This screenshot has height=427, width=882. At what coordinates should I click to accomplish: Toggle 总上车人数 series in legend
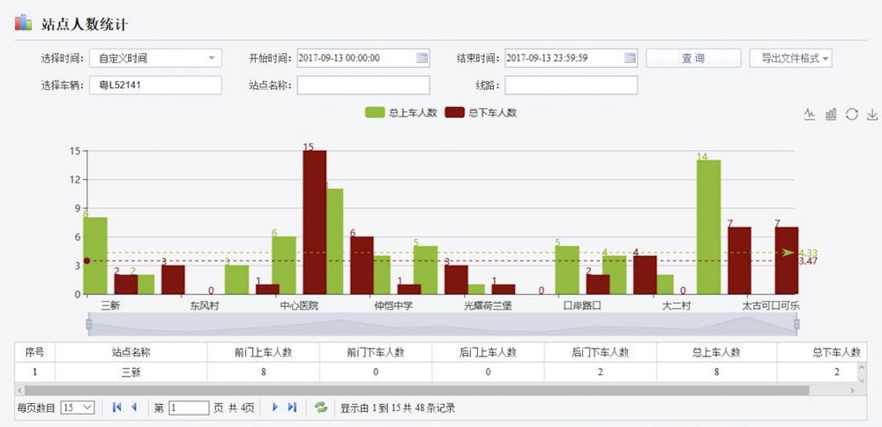click(401, 113)
